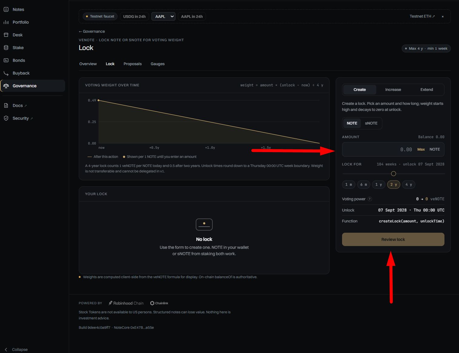Choose the 6 m lock duration

(x=364, y=185)
